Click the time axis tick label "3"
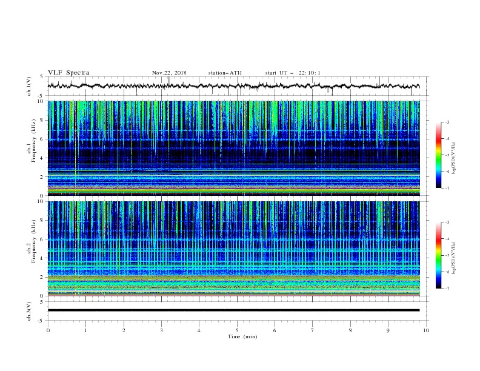The width and height of the screenshot is (480, 371). click(x=161, y=330)
